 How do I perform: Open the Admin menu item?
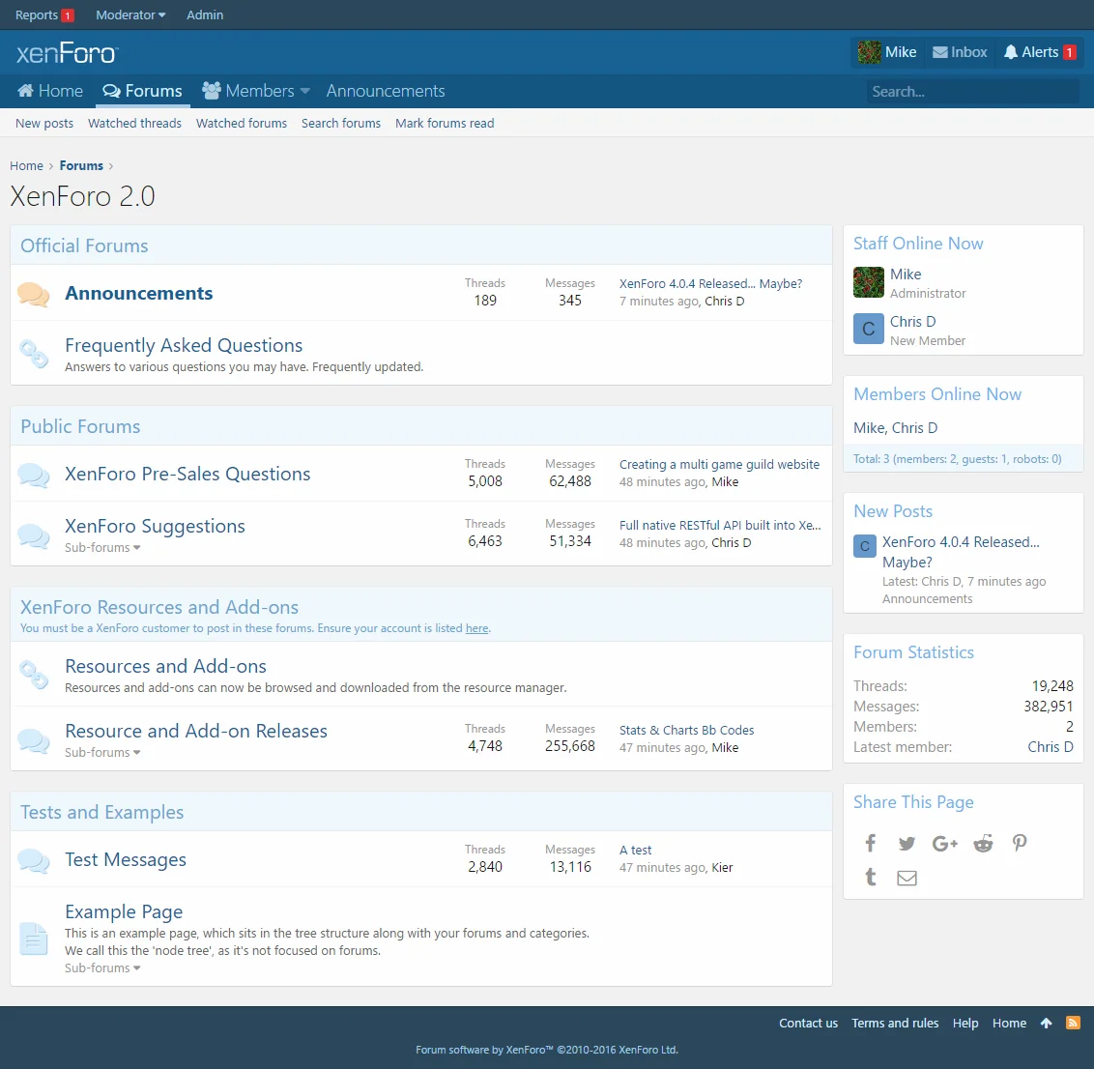coord(205,14)
